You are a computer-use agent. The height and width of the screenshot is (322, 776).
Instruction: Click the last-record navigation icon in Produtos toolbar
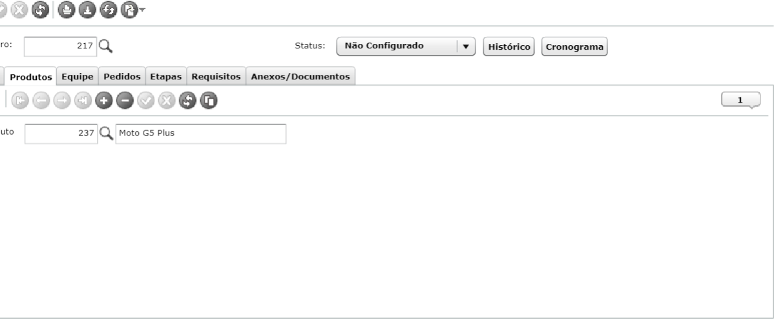pos(83,100)
